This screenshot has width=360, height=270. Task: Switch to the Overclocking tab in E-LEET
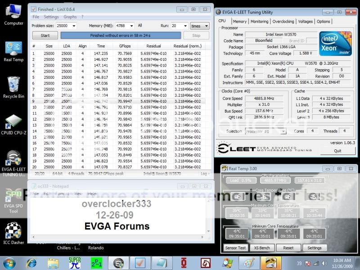[283, 21]
